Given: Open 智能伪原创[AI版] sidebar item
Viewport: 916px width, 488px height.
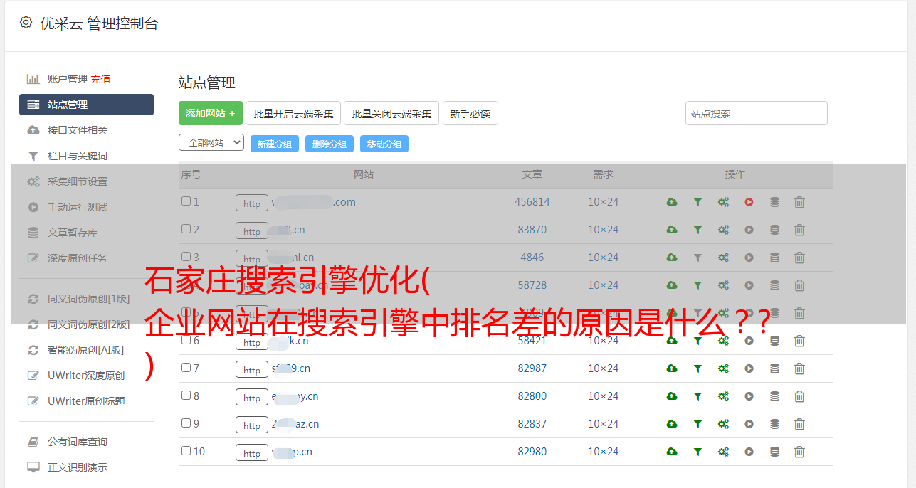Looking at the screenshot, I should (x=85, y=350).
